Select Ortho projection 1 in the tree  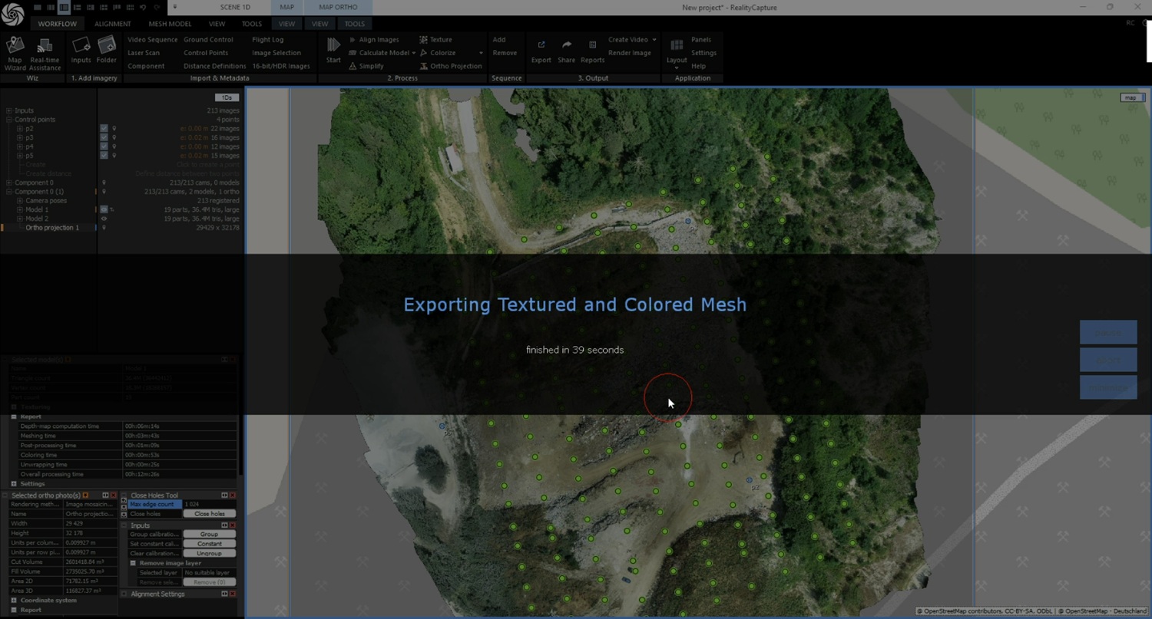(52, 228)
